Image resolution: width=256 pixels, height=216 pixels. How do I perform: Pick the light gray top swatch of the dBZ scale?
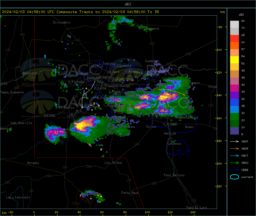234,24
